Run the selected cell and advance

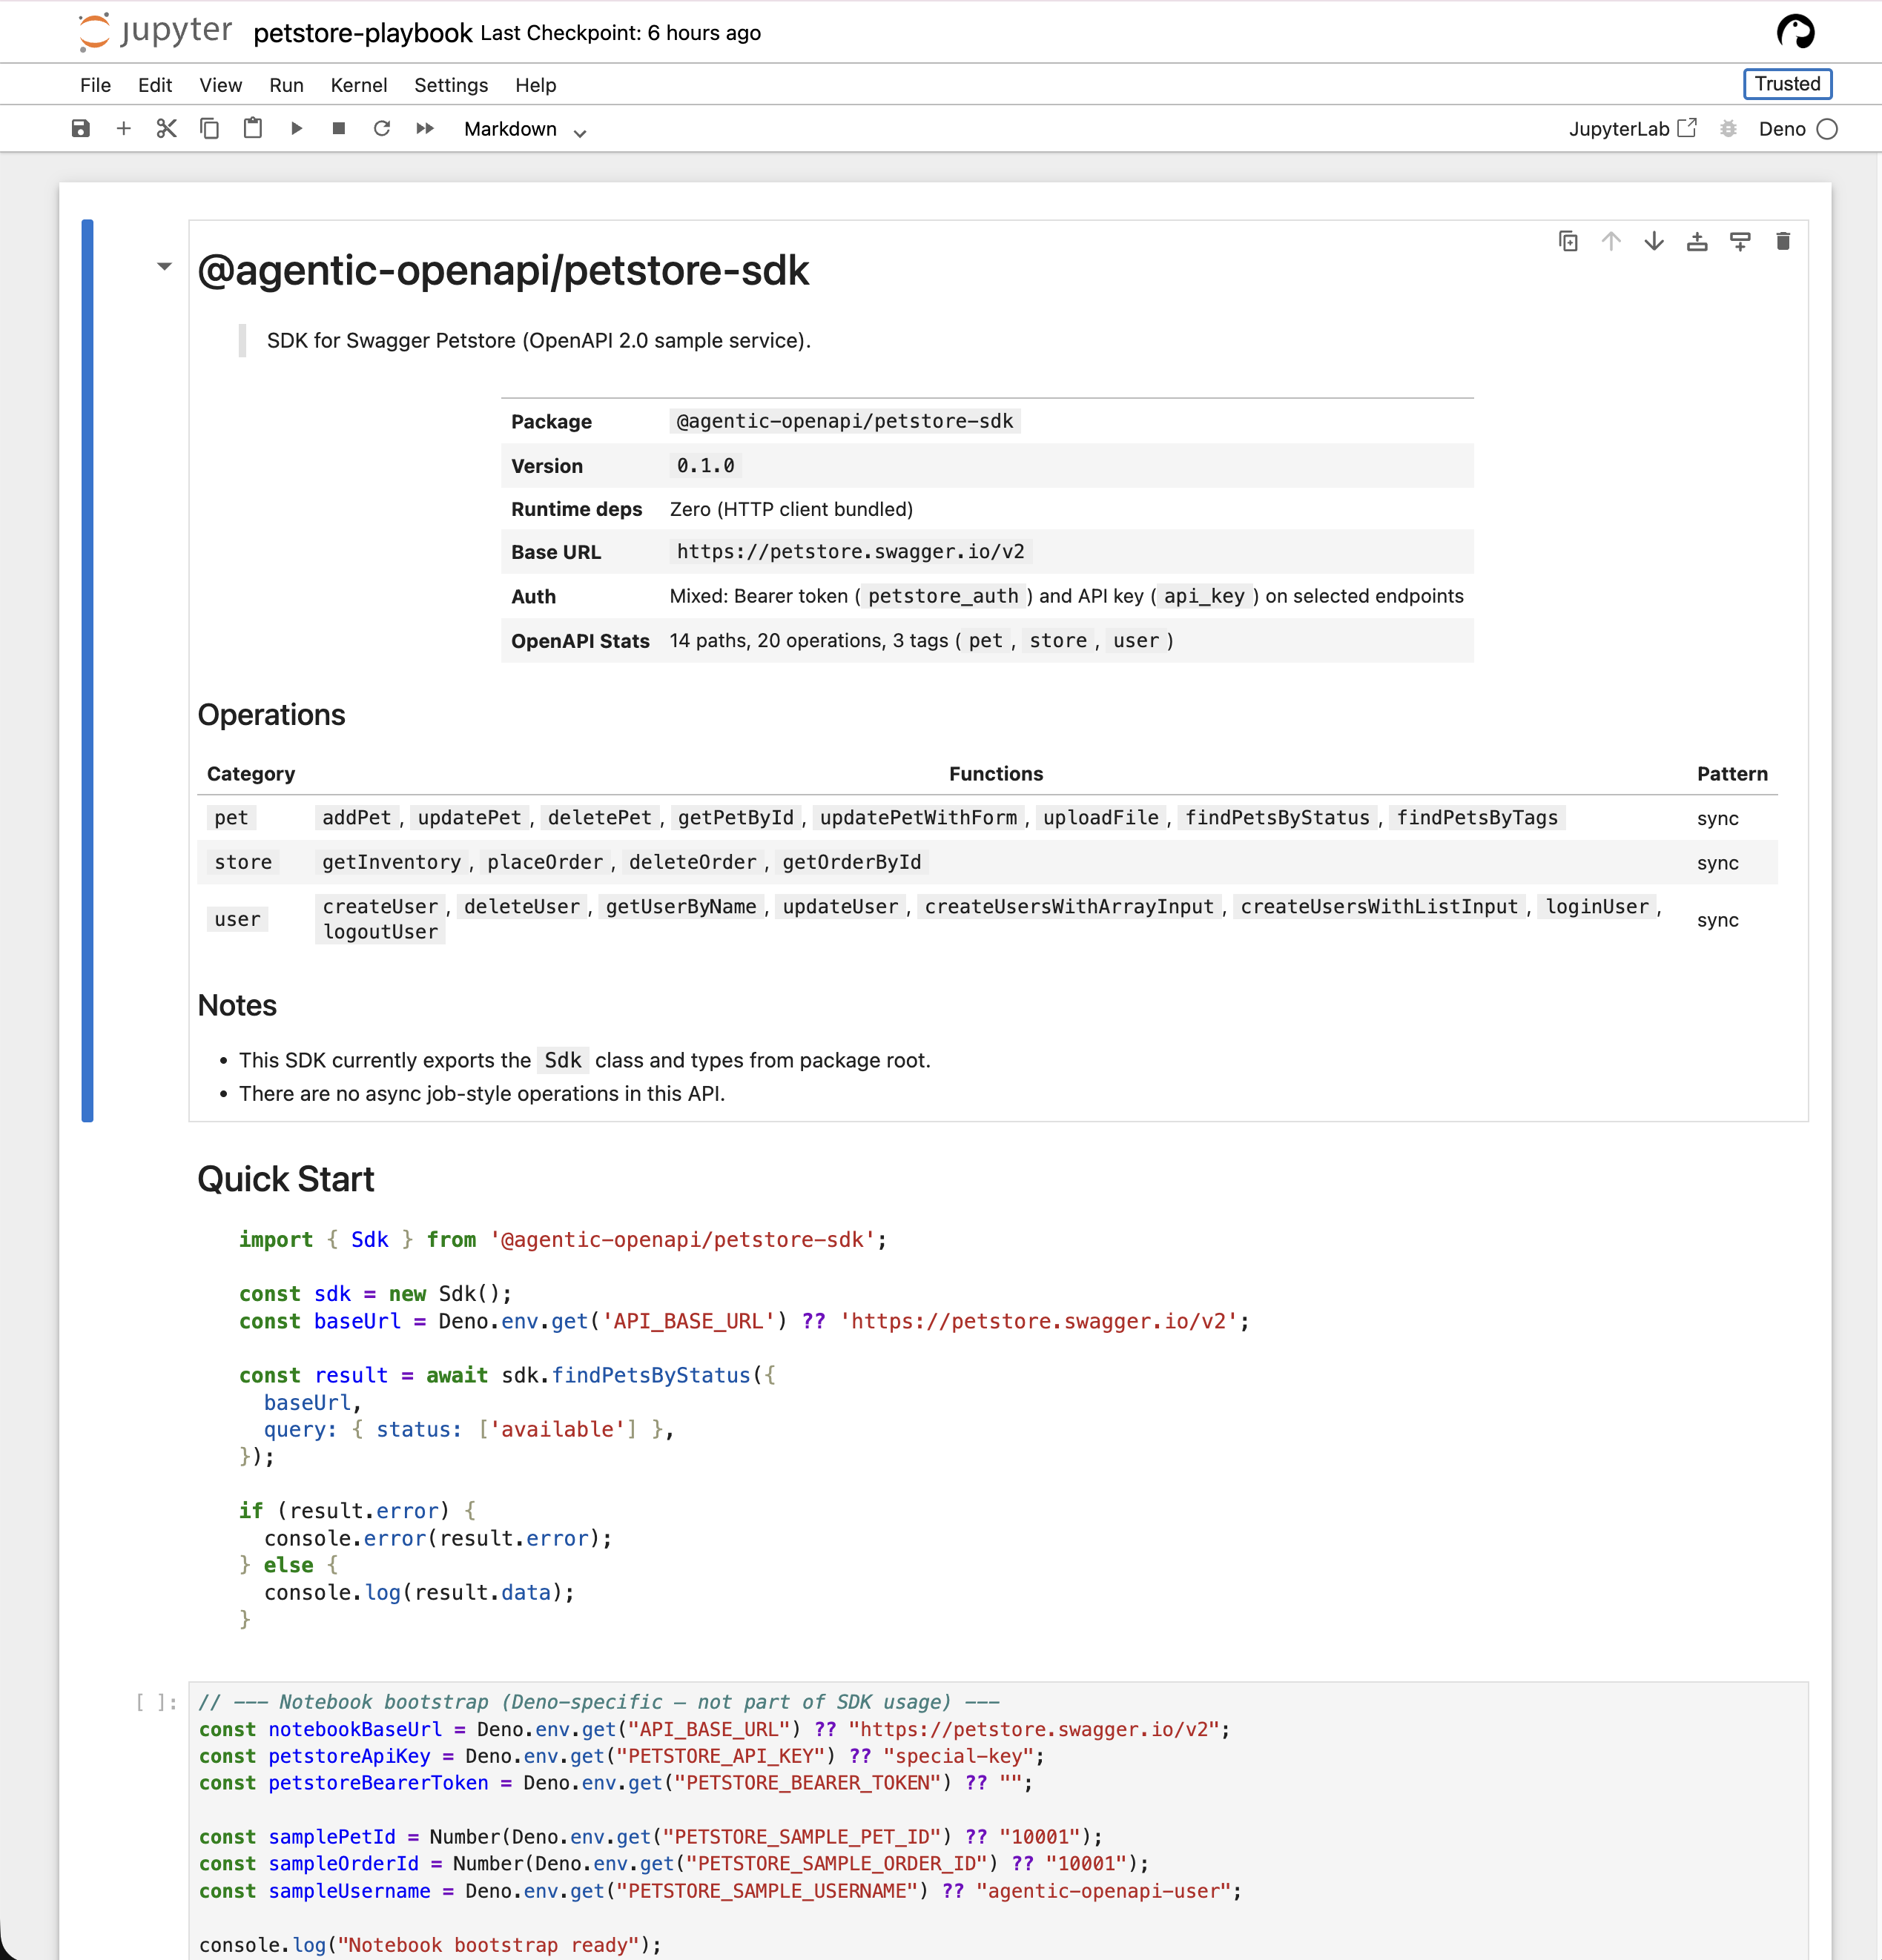(296, 129)
